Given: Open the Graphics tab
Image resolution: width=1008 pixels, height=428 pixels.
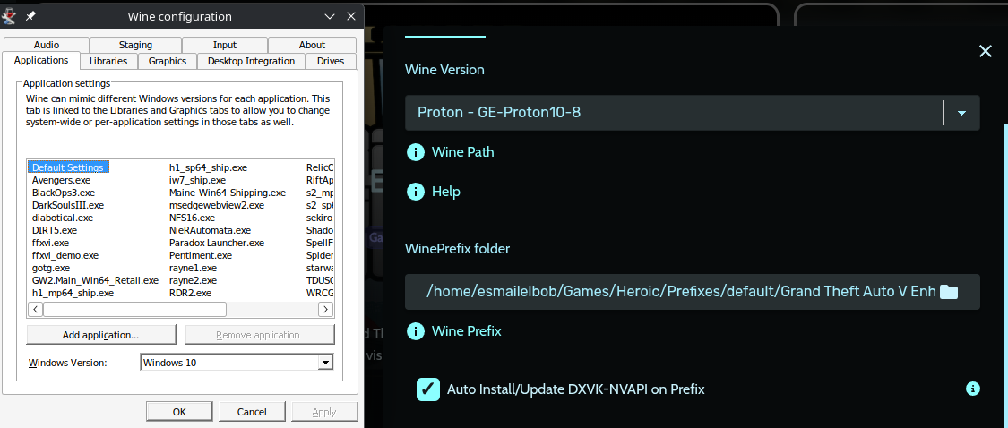Looking at the screenshot, I should (168, 61).
